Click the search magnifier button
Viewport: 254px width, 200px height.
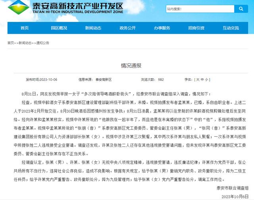tap(241, 9)
